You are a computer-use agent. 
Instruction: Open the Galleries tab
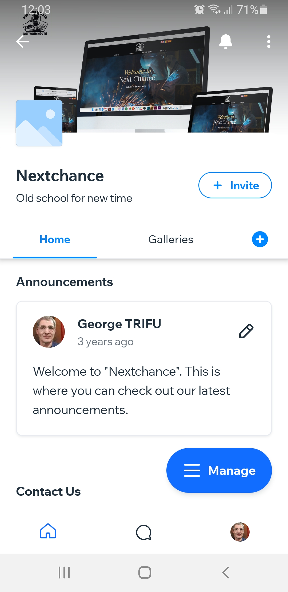click(171, 239)
